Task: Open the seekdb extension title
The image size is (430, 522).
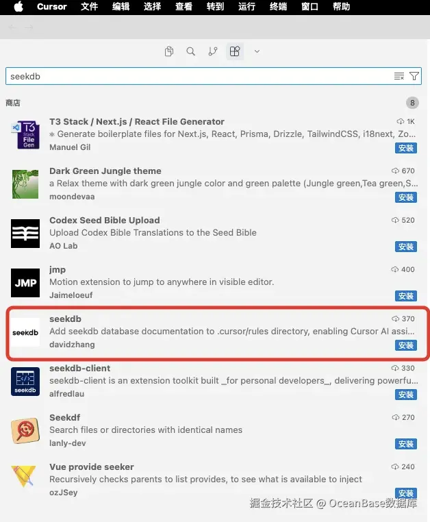Action: 65,319
